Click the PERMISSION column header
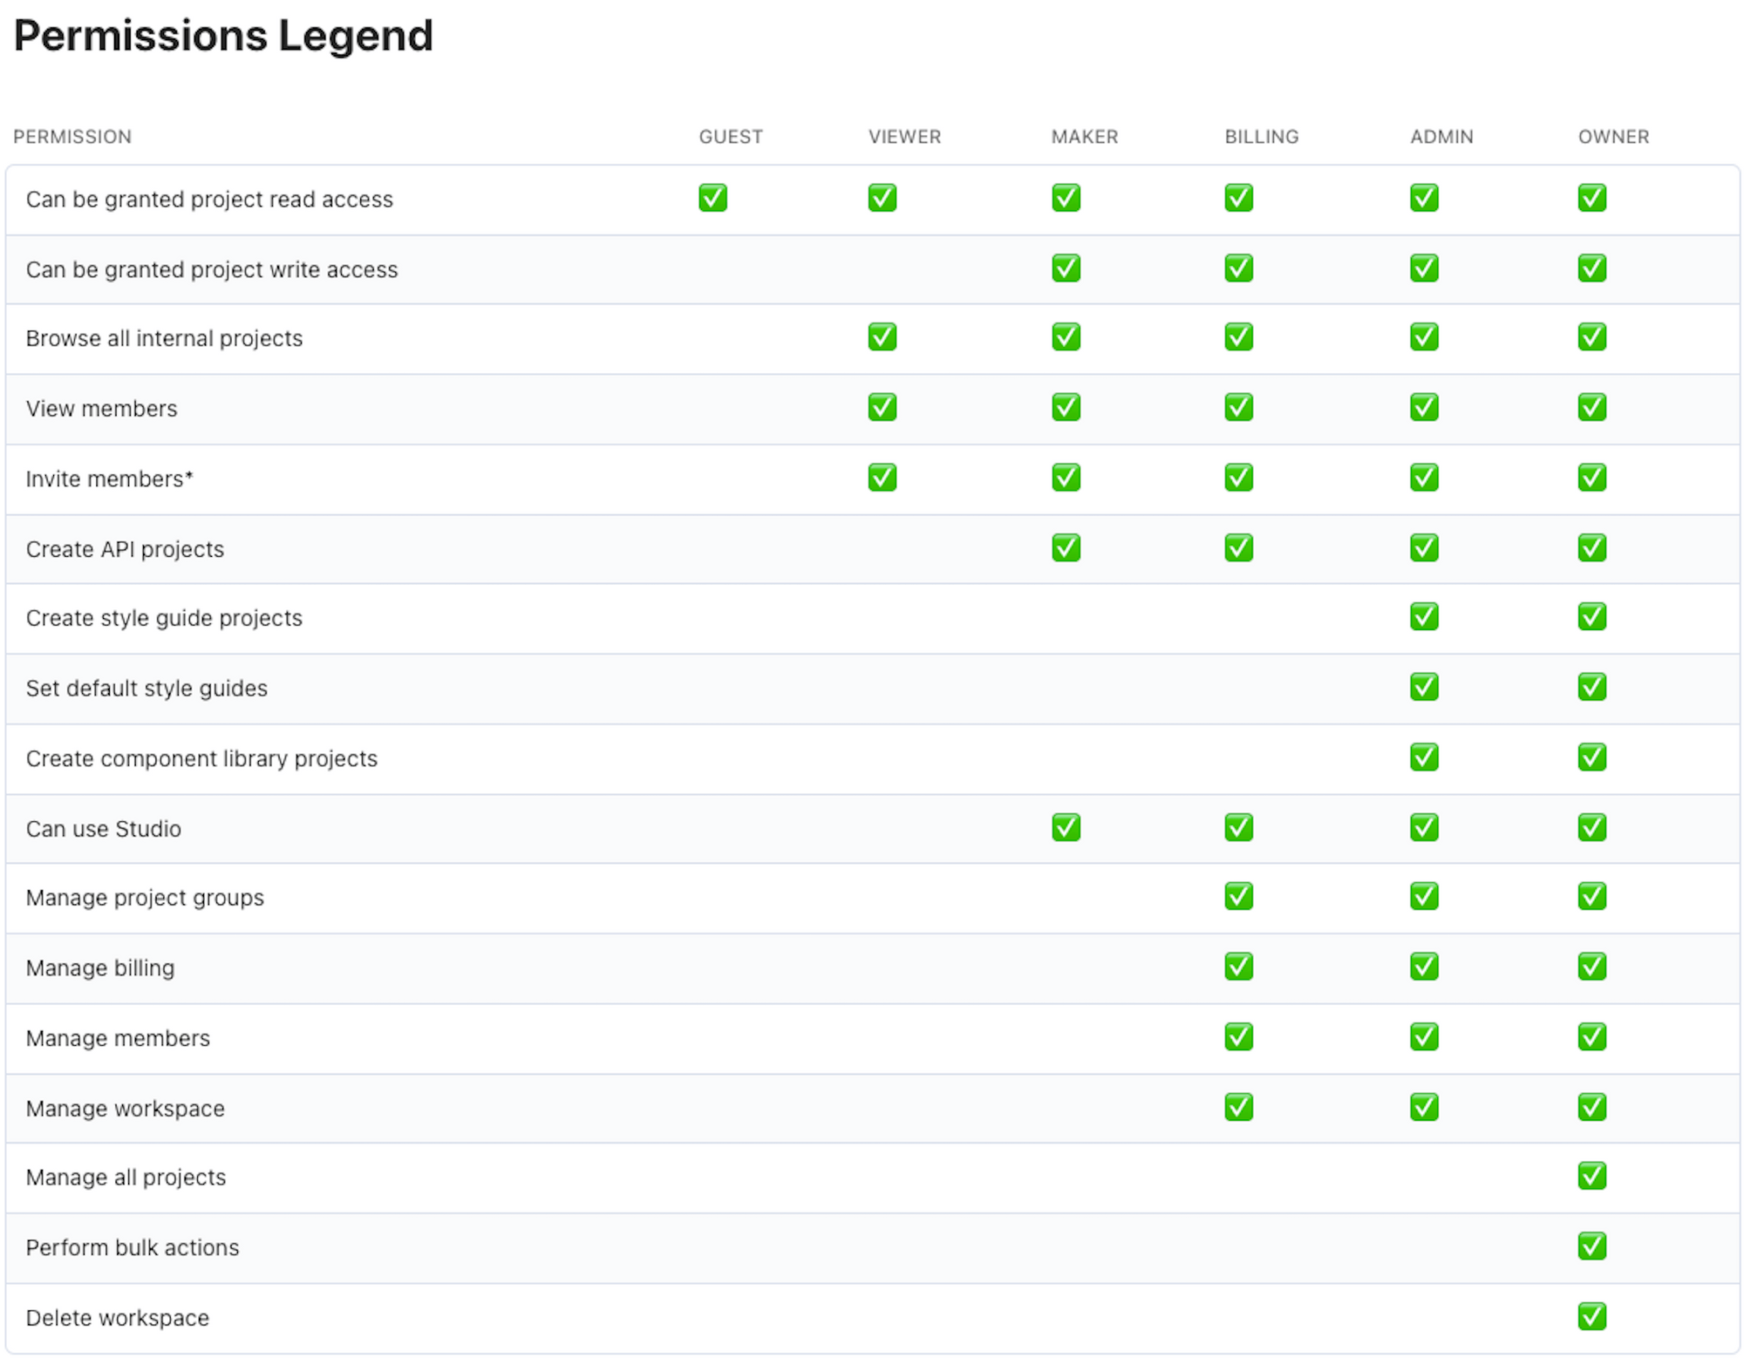The height and width of the screenshot is (1358, 1744). (72, 137)
